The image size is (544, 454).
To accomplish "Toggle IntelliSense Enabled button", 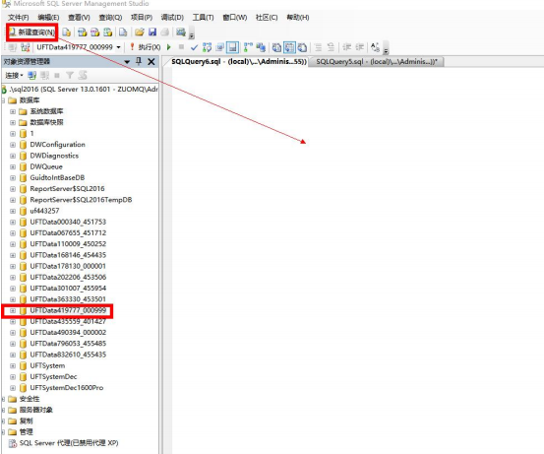I will (232, 47).
